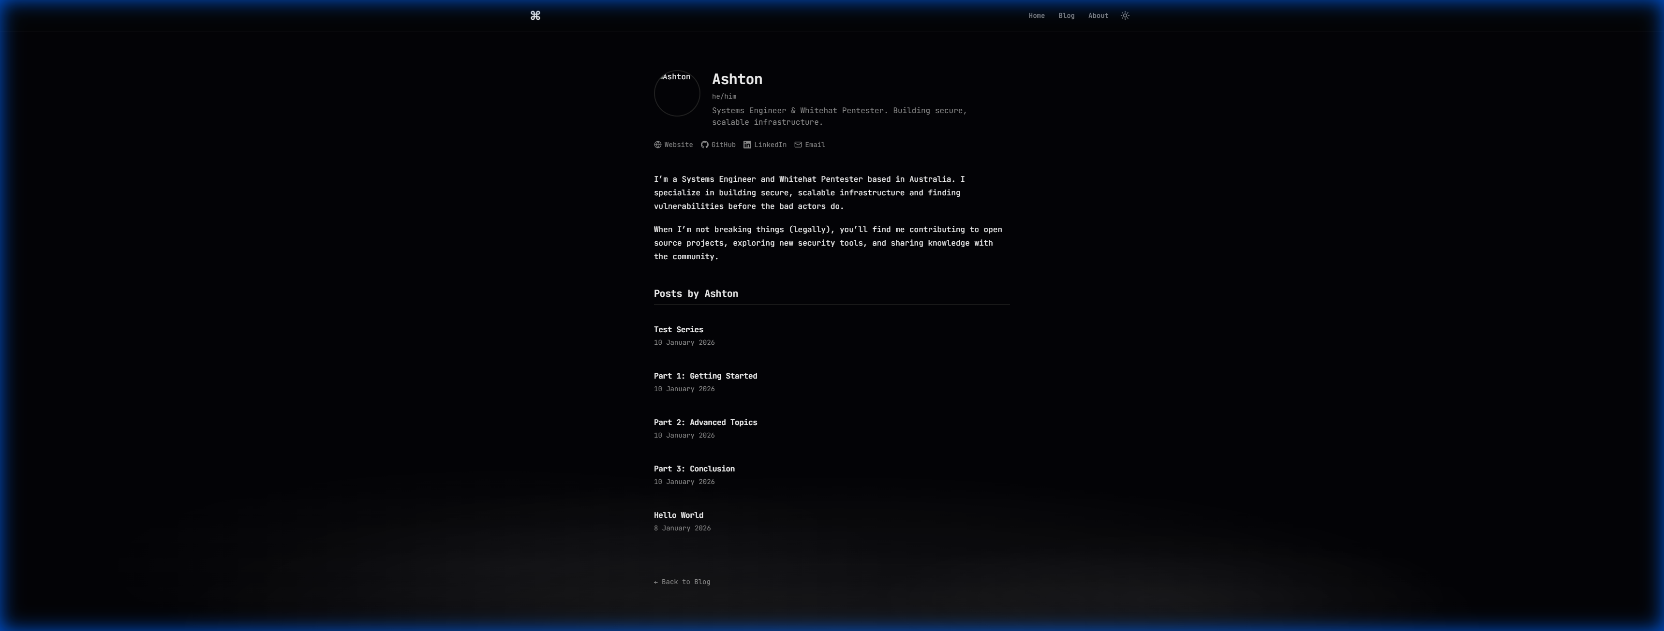Open the Hello World post
The width and height of the screenshot is (1664, 631).
coord(678,515)
